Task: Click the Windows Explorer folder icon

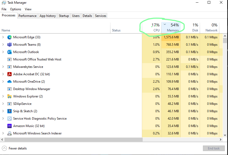Action: [10, 96]
